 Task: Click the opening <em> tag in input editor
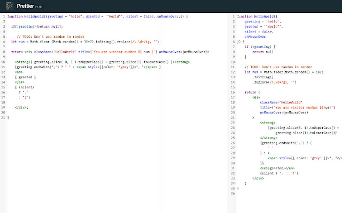19,72
